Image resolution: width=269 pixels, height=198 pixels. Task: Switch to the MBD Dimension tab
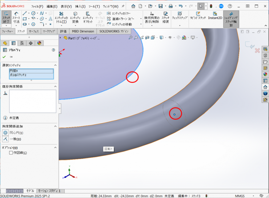(x=83, y=31)
